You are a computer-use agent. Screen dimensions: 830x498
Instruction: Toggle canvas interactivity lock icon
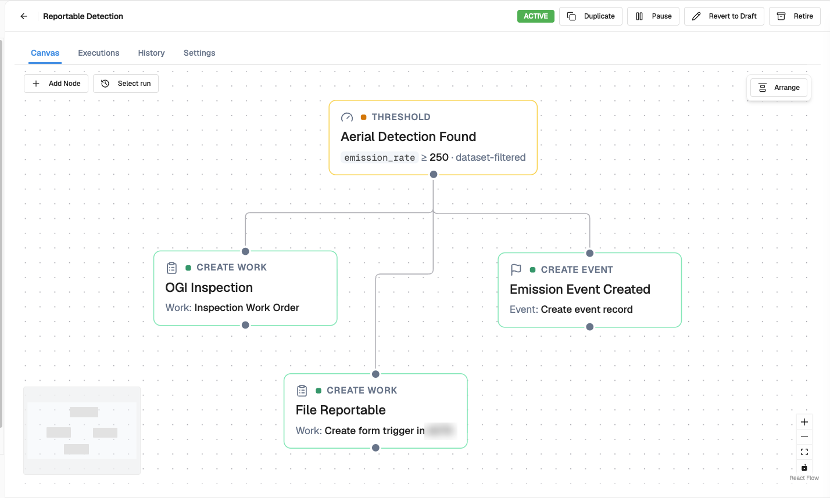click(x=804, y=467)
